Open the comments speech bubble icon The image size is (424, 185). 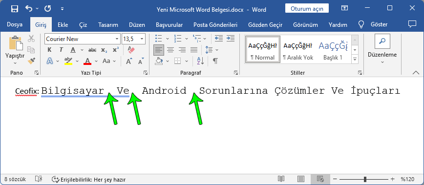pos(412,24)
